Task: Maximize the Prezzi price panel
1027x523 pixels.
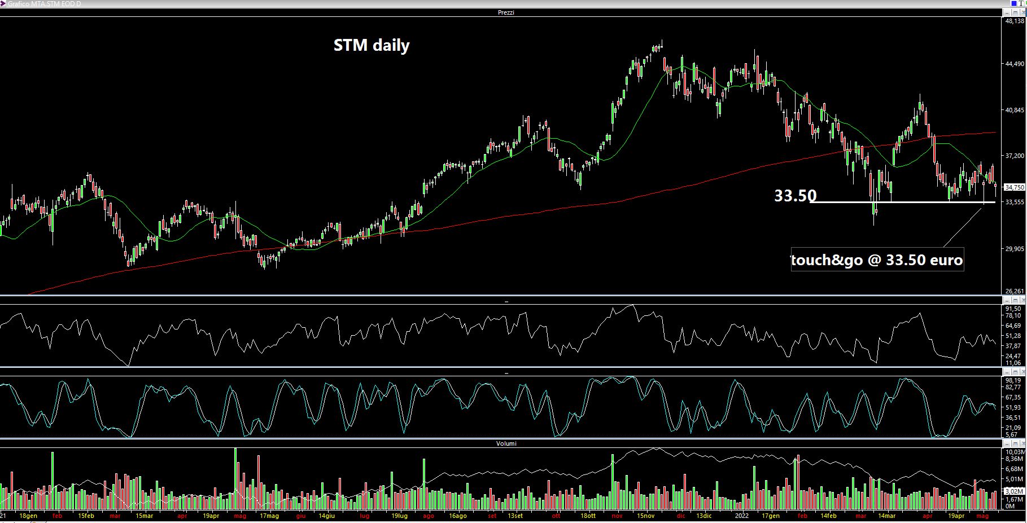Action: coord(1015,12)
